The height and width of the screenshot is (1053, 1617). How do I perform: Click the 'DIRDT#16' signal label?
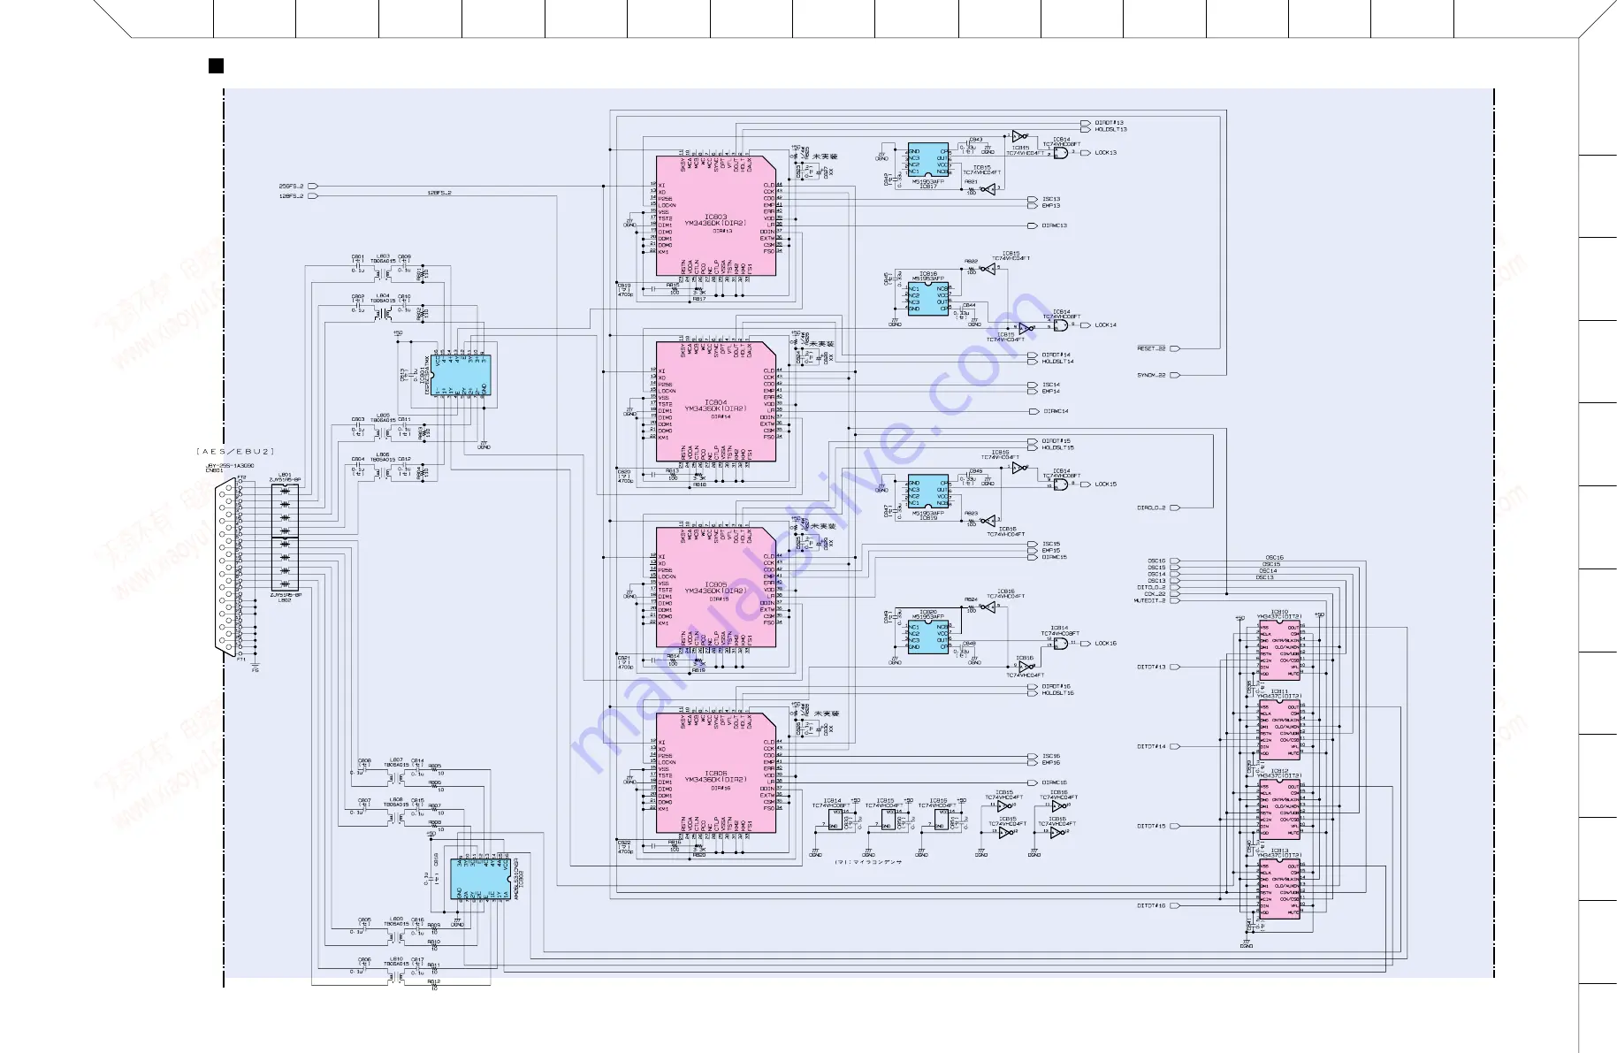(1056, 687)
